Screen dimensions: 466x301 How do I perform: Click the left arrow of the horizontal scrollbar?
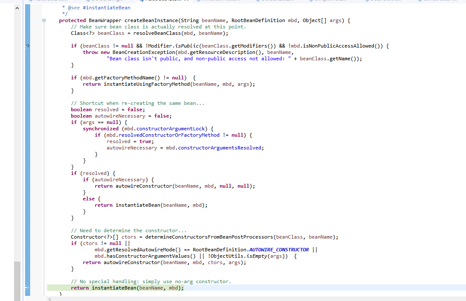point(50,299)
